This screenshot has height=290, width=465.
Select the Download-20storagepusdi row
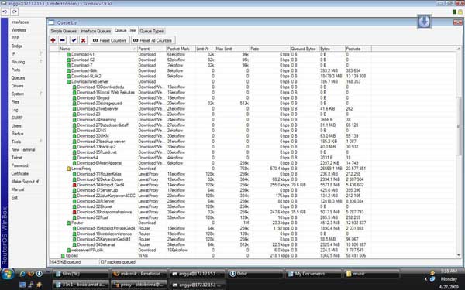click(210, 104)
